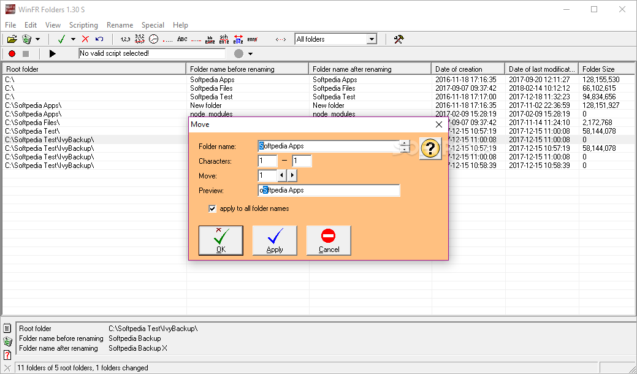Screen dimensions: 637x374
Task: Click the red double-arrow swap characters icon
Action: (238, 39)
